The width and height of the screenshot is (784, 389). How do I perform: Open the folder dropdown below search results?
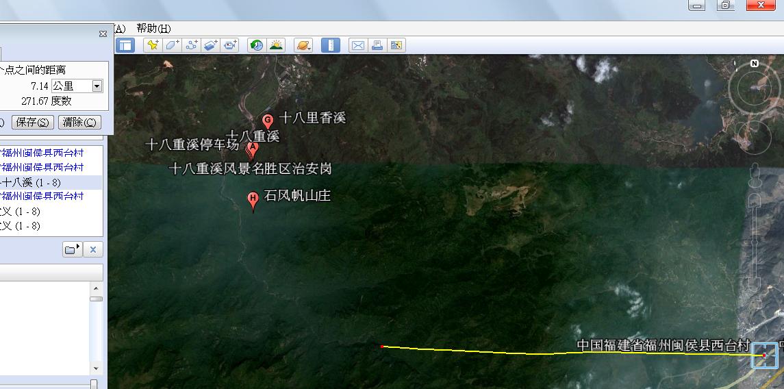coord(72,249)
